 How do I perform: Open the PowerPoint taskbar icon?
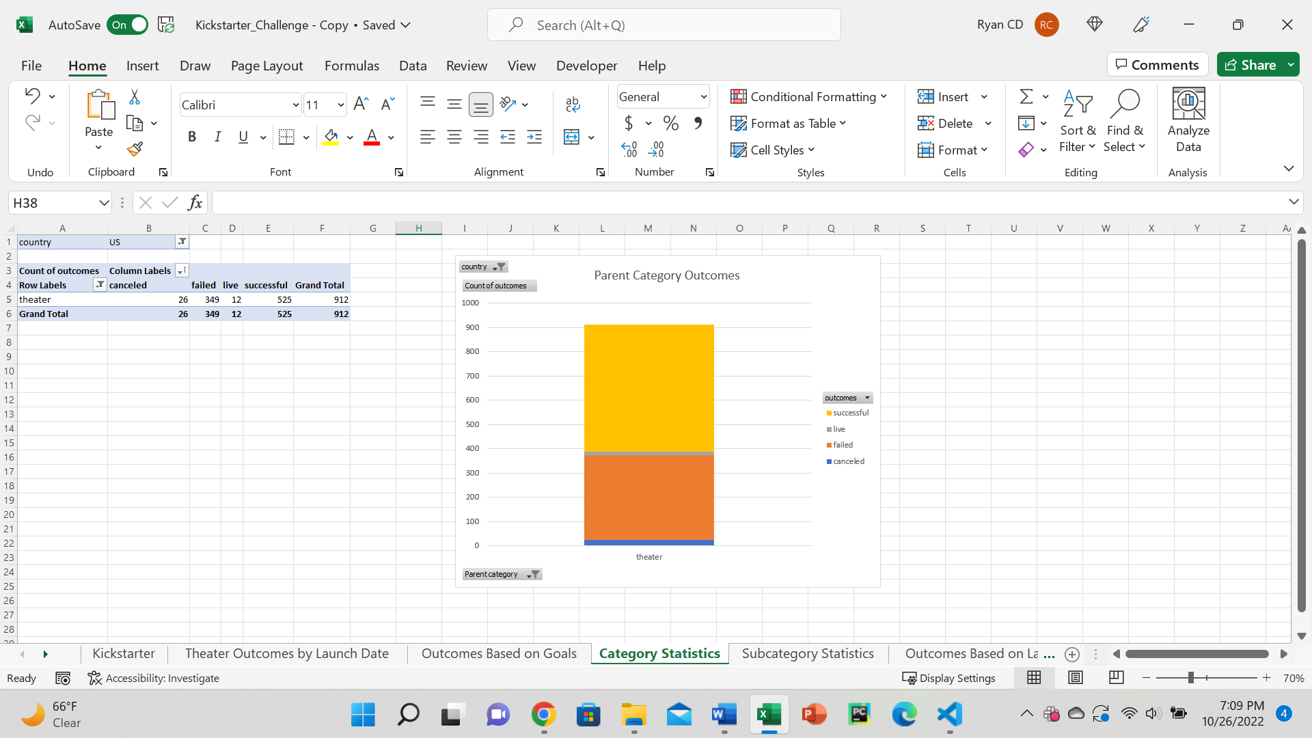click(x=813, y=715)
